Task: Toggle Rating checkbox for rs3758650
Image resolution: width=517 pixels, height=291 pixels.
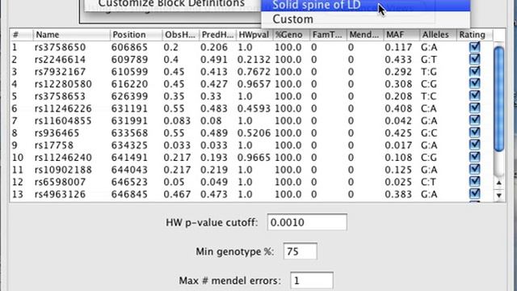Action: [475, 47]
